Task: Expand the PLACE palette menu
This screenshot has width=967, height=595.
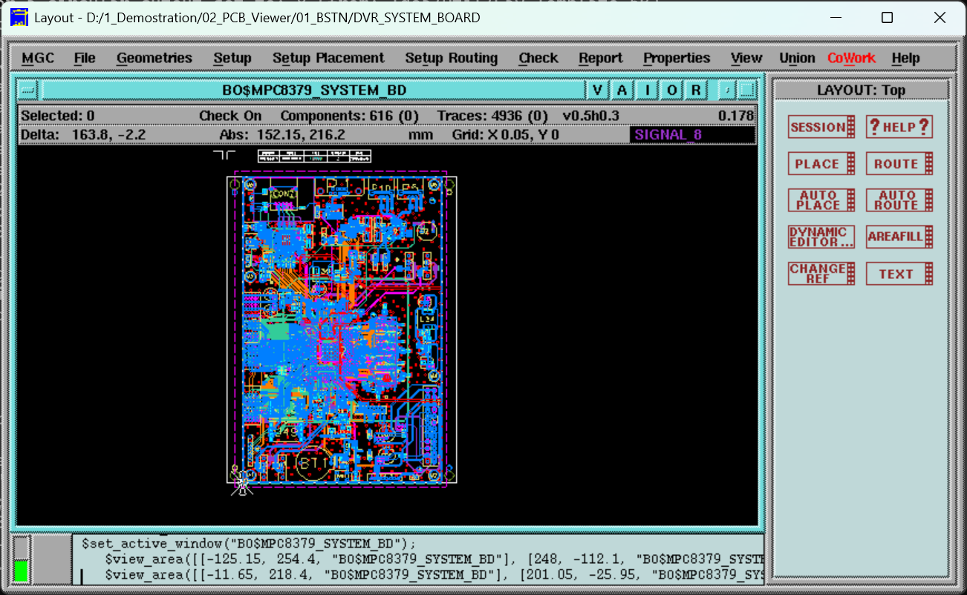Action: click(x=821, y=164)
